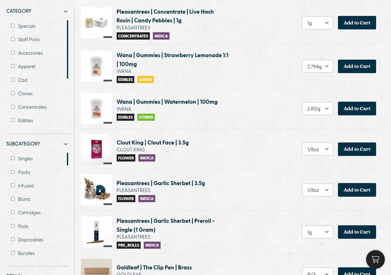Click the HYBRID tag on Watermelon gummies
The image size is (391, 275).
click(146, 117)
